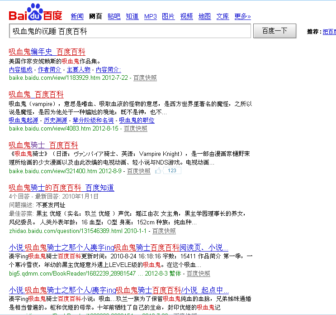Go to the MP3 tab
Screen dimensions: 336x315
[151, 16]
